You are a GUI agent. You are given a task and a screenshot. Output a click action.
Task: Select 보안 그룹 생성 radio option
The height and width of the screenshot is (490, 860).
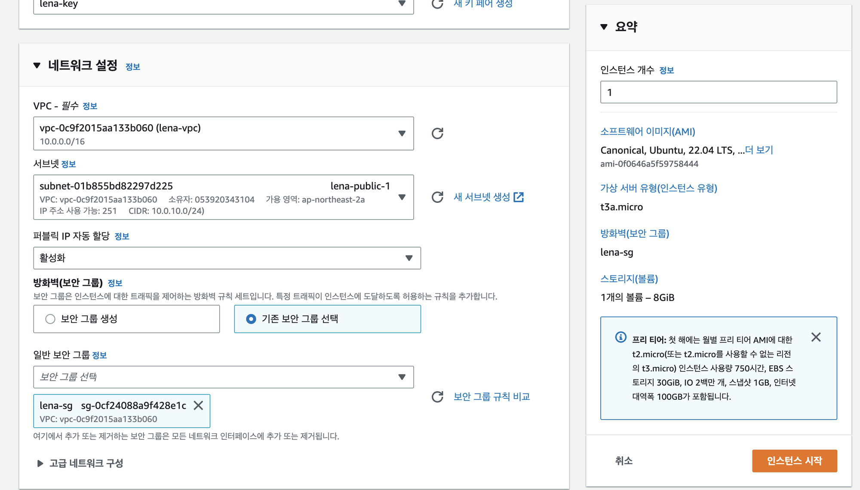coord(50,319)
